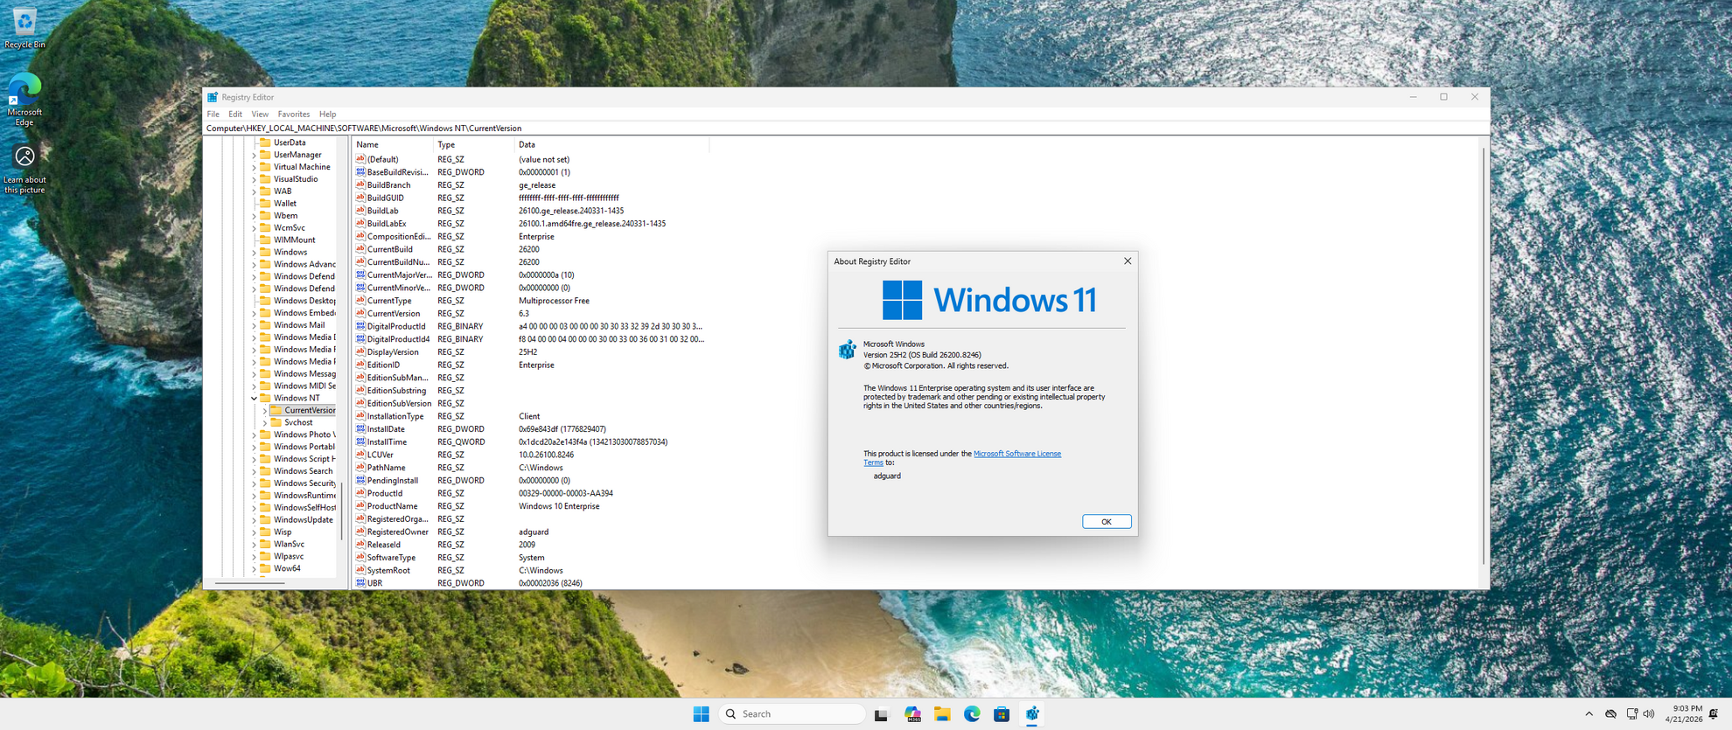Click the volume icon in system tray
1732x730 pixels.
[x=1649, y=714]
